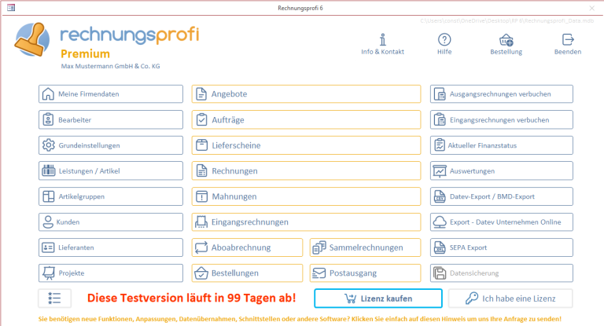Open Aktueller Finanzstatus
Screen dimensions: 604x326
tap(502, 145)
